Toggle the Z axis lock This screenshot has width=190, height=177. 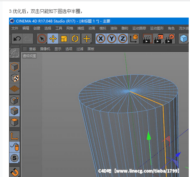coord(123,39)
